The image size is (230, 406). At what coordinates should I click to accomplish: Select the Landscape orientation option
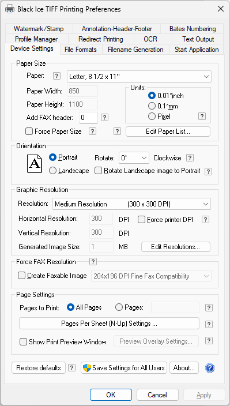pyautogui.click(x=52, y=171)
